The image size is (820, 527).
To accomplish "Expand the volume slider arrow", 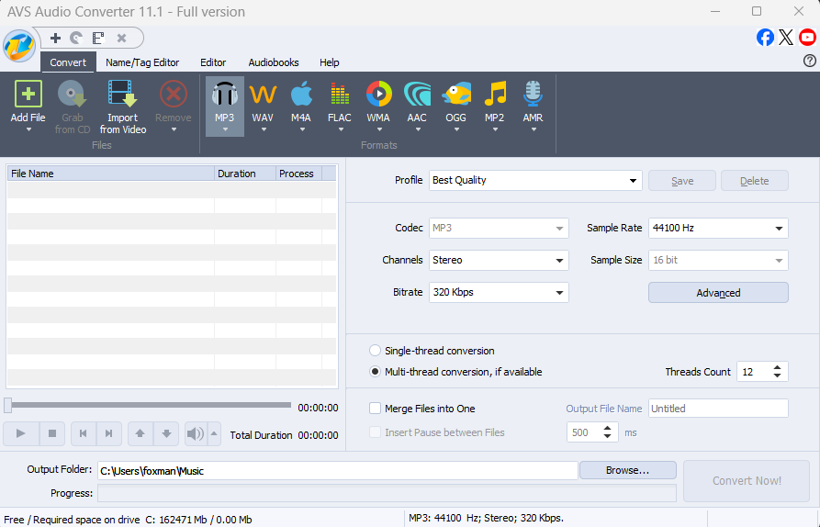I will pyautogui.click(x=214, y=433).
